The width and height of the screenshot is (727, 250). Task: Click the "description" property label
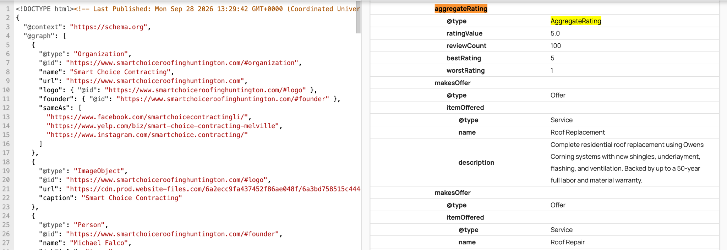point(476,163)
